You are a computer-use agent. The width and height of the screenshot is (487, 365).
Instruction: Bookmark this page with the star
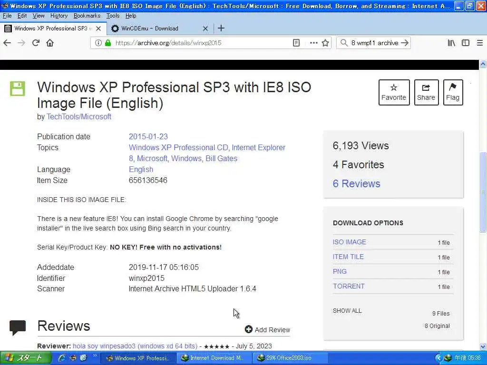click(325, 43)
